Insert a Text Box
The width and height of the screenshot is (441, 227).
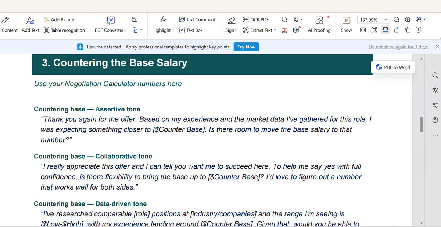191,30
